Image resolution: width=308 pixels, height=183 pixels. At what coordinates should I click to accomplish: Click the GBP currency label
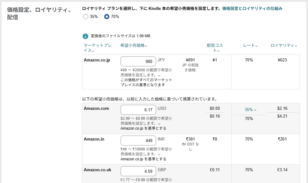click(x=162, y=170)
